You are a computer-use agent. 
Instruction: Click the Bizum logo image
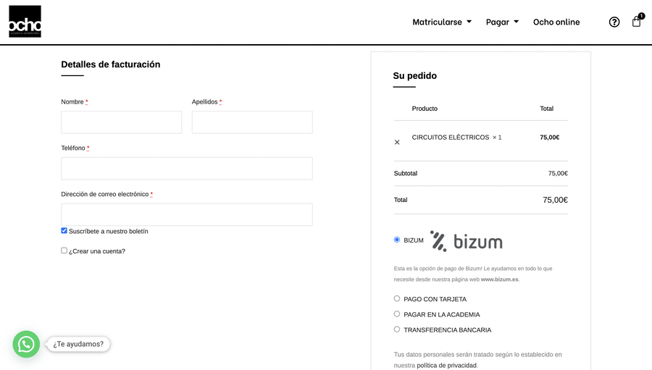[466, 241]
